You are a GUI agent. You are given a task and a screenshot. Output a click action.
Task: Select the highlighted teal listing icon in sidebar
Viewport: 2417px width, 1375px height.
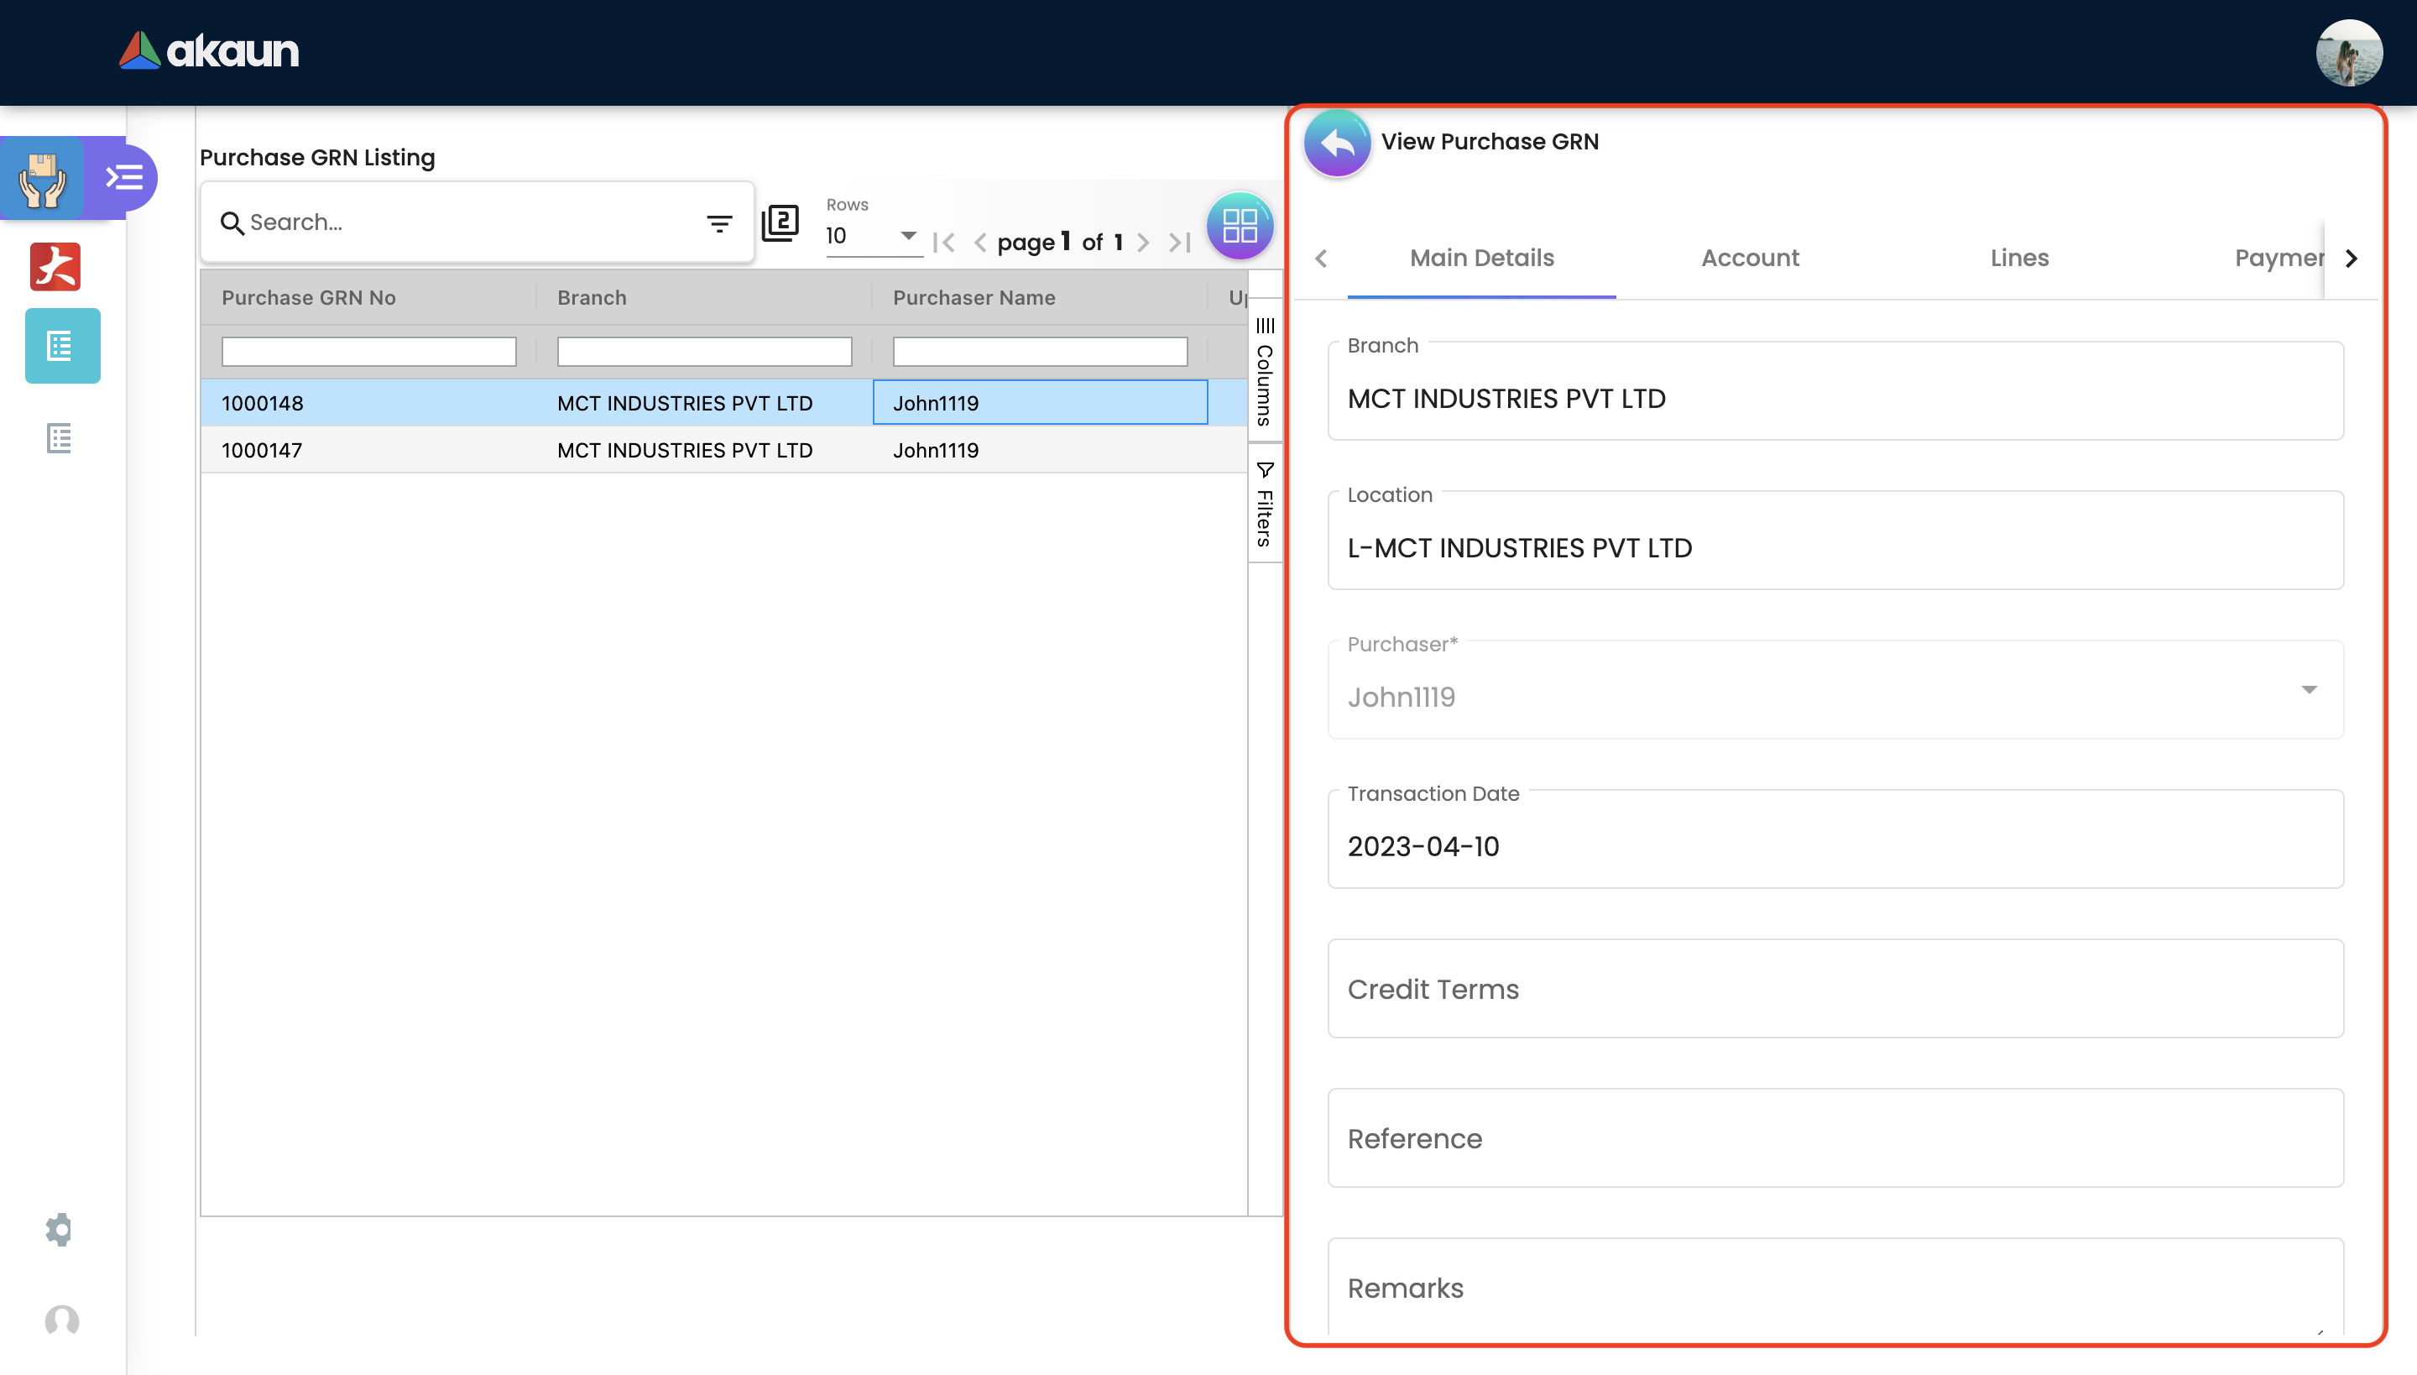point(61,346)
